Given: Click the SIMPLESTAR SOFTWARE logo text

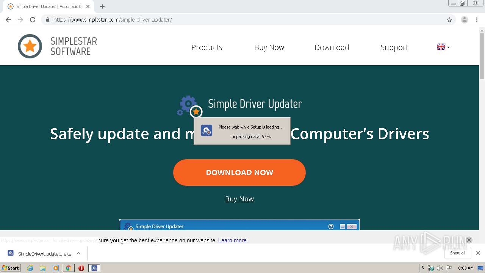Looking at the screenshot, I should click(74, 46).
